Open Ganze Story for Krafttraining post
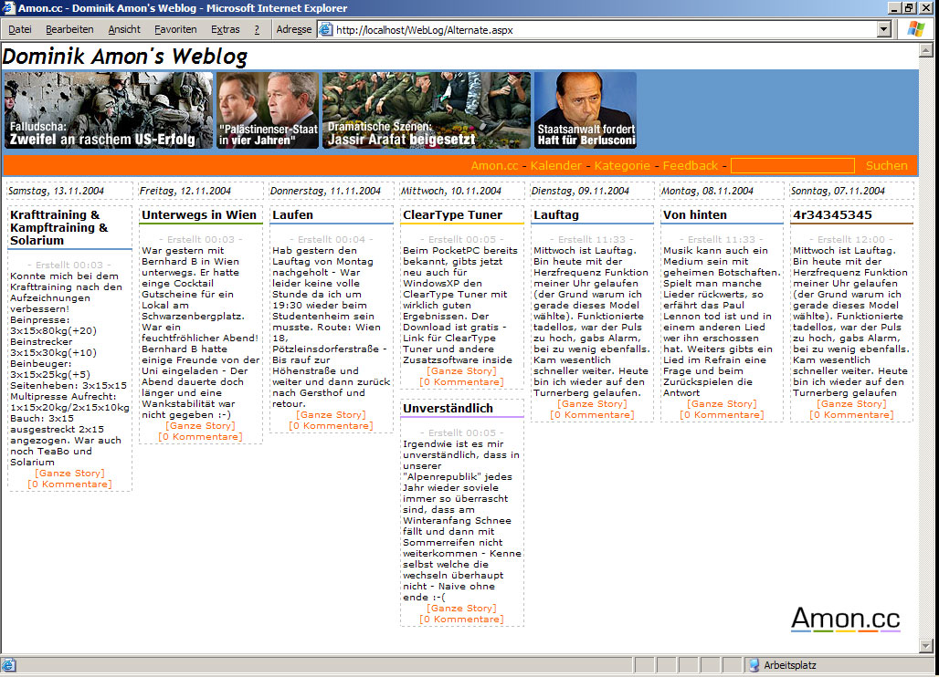 69,473
